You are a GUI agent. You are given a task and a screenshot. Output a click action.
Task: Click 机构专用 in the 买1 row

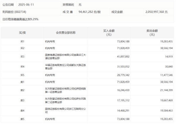[50, 42]
